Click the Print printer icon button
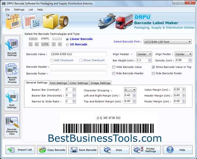The width and height of the screenshot is (197, 159). coord(115,150)
